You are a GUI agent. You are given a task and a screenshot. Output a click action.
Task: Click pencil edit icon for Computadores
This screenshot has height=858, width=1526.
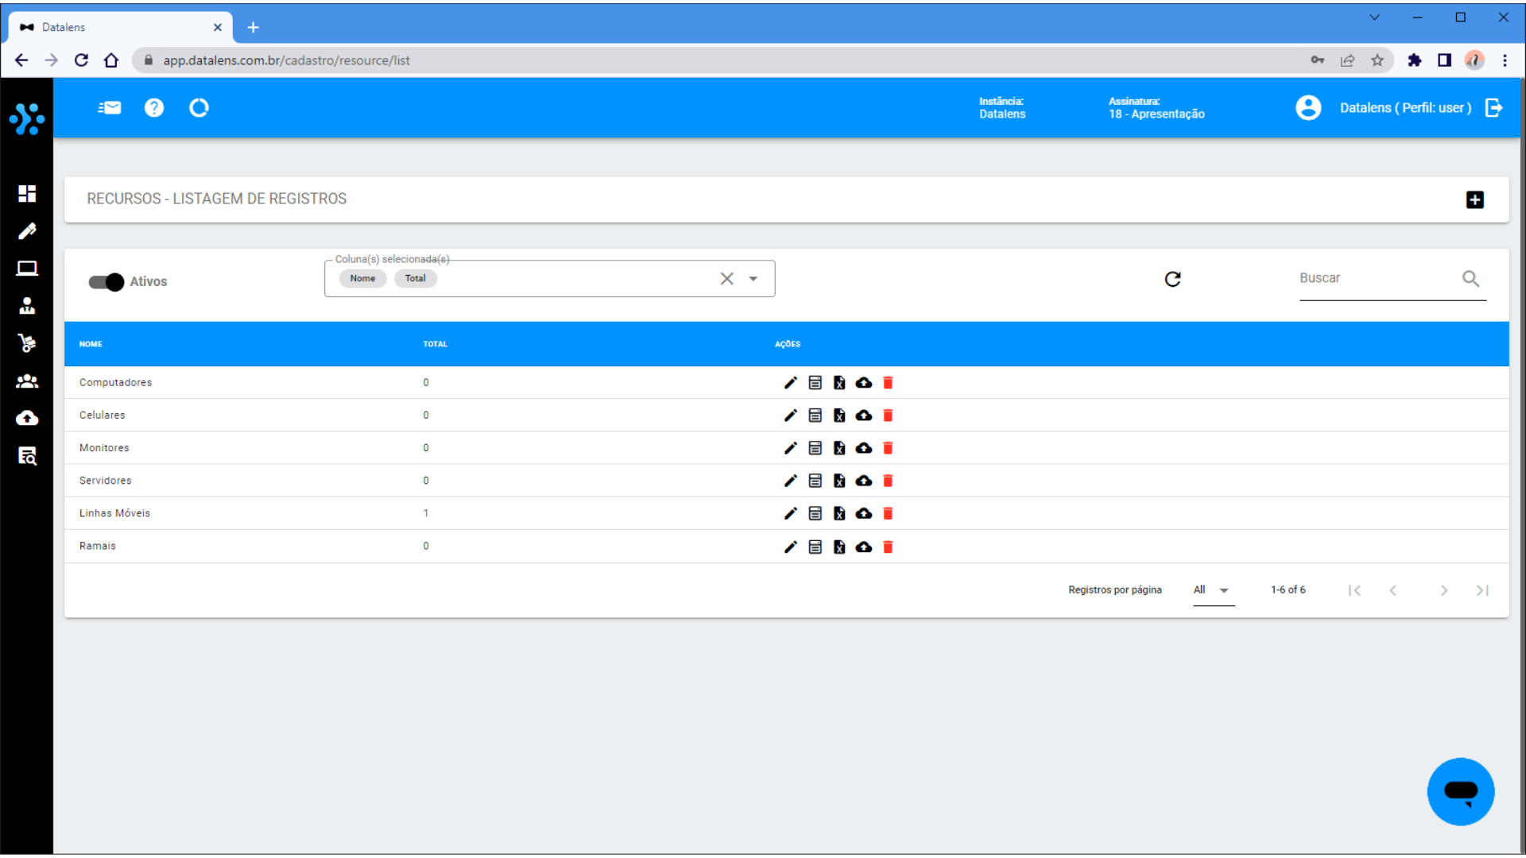(790, 383)
